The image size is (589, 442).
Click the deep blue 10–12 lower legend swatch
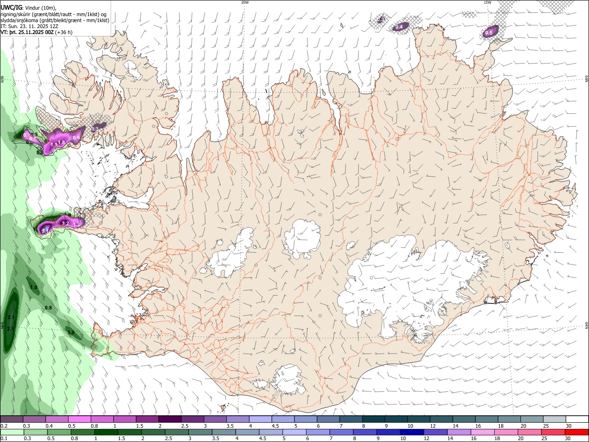411,432
